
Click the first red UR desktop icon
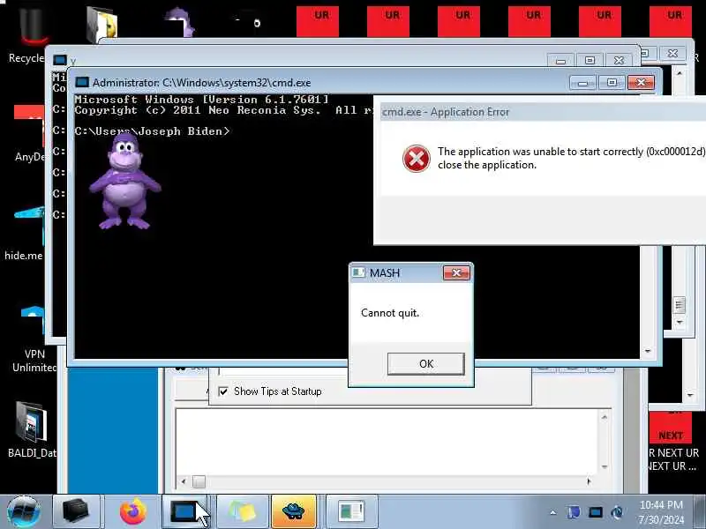click(318, 21)
